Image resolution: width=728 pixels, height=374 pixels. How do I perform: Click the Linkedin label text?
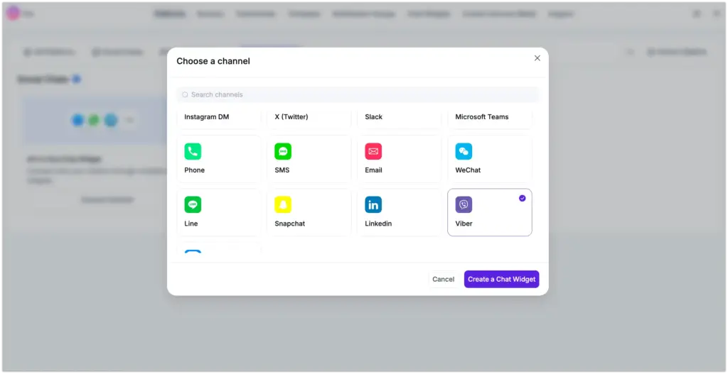coord(378,224)
